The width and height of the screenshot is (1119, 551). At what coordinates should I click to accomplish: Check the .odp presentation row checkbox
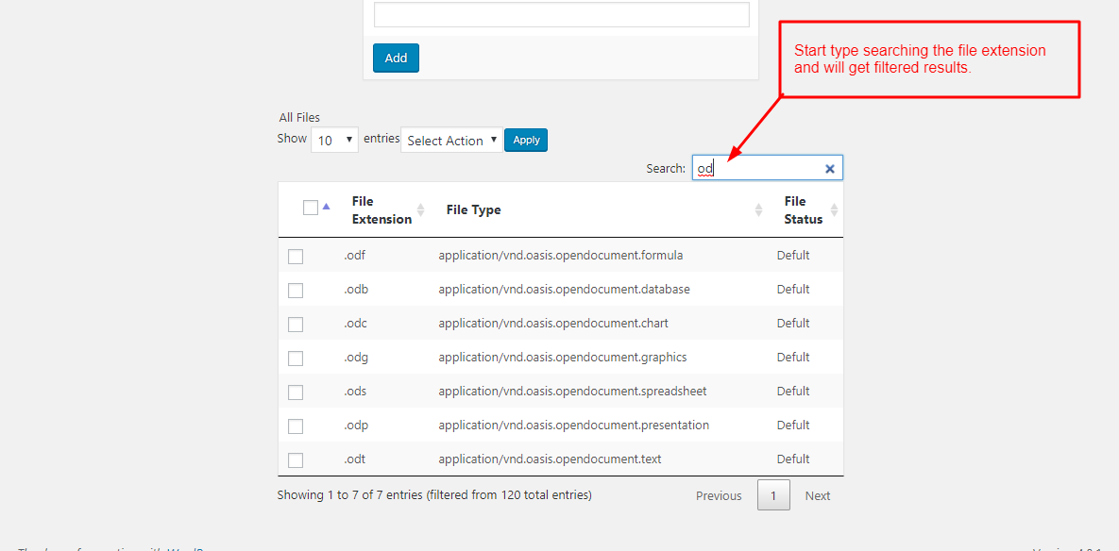[296, 426]
